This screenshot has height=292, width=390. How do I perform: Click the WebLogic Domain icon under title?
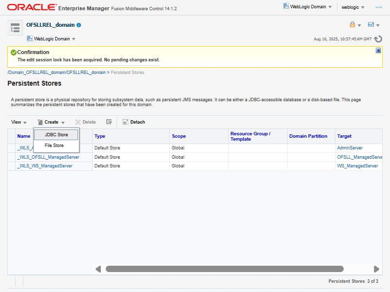tap(30, 38)
